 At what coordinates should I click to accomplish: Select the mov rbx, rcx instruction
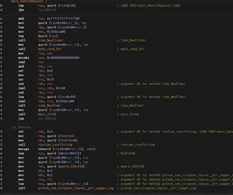pos(35,75)
